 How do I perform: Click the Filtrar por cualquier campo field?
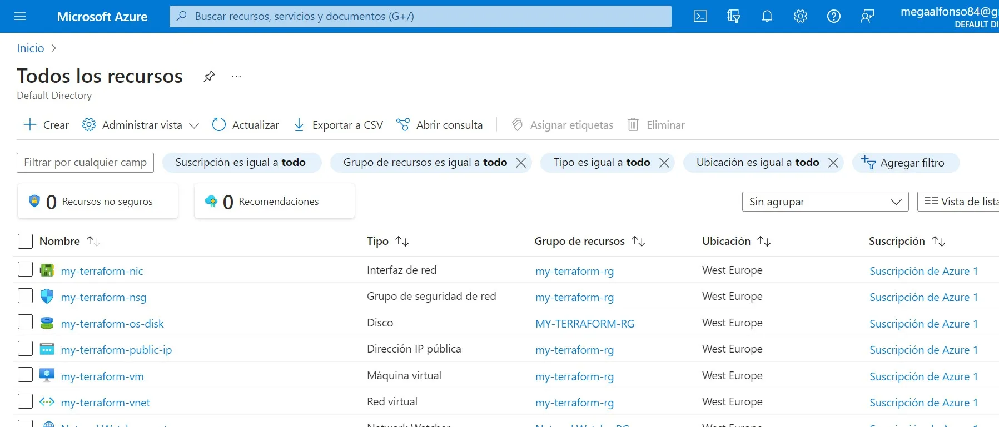click(x=85, y=163)
